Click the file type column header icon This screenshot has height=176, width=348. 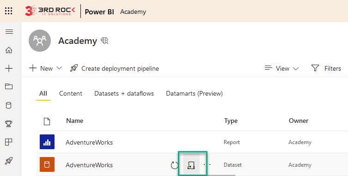[x=47, y=121]
